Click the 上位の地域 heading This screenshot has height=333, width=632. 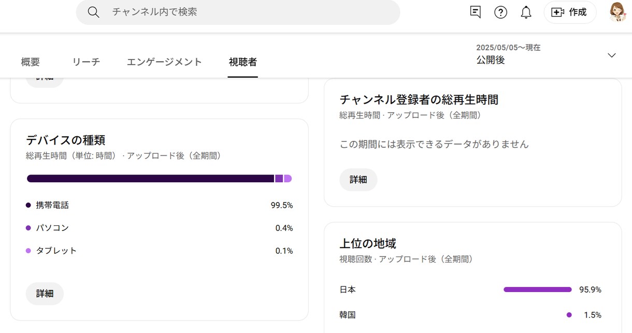[x=368, y=243]
